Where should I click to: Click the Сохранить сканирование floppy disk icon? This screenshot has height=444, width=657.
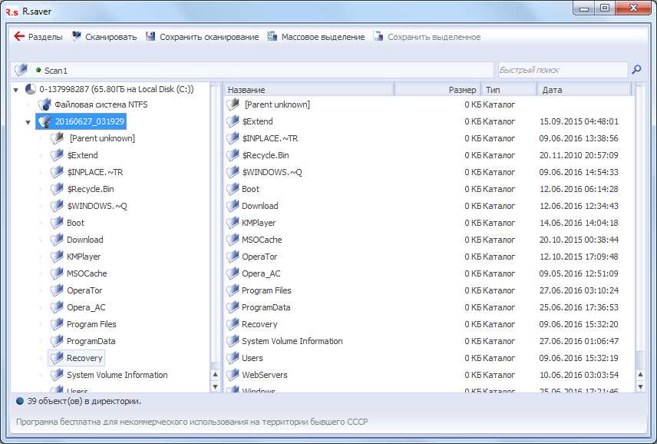coord(150,37)
